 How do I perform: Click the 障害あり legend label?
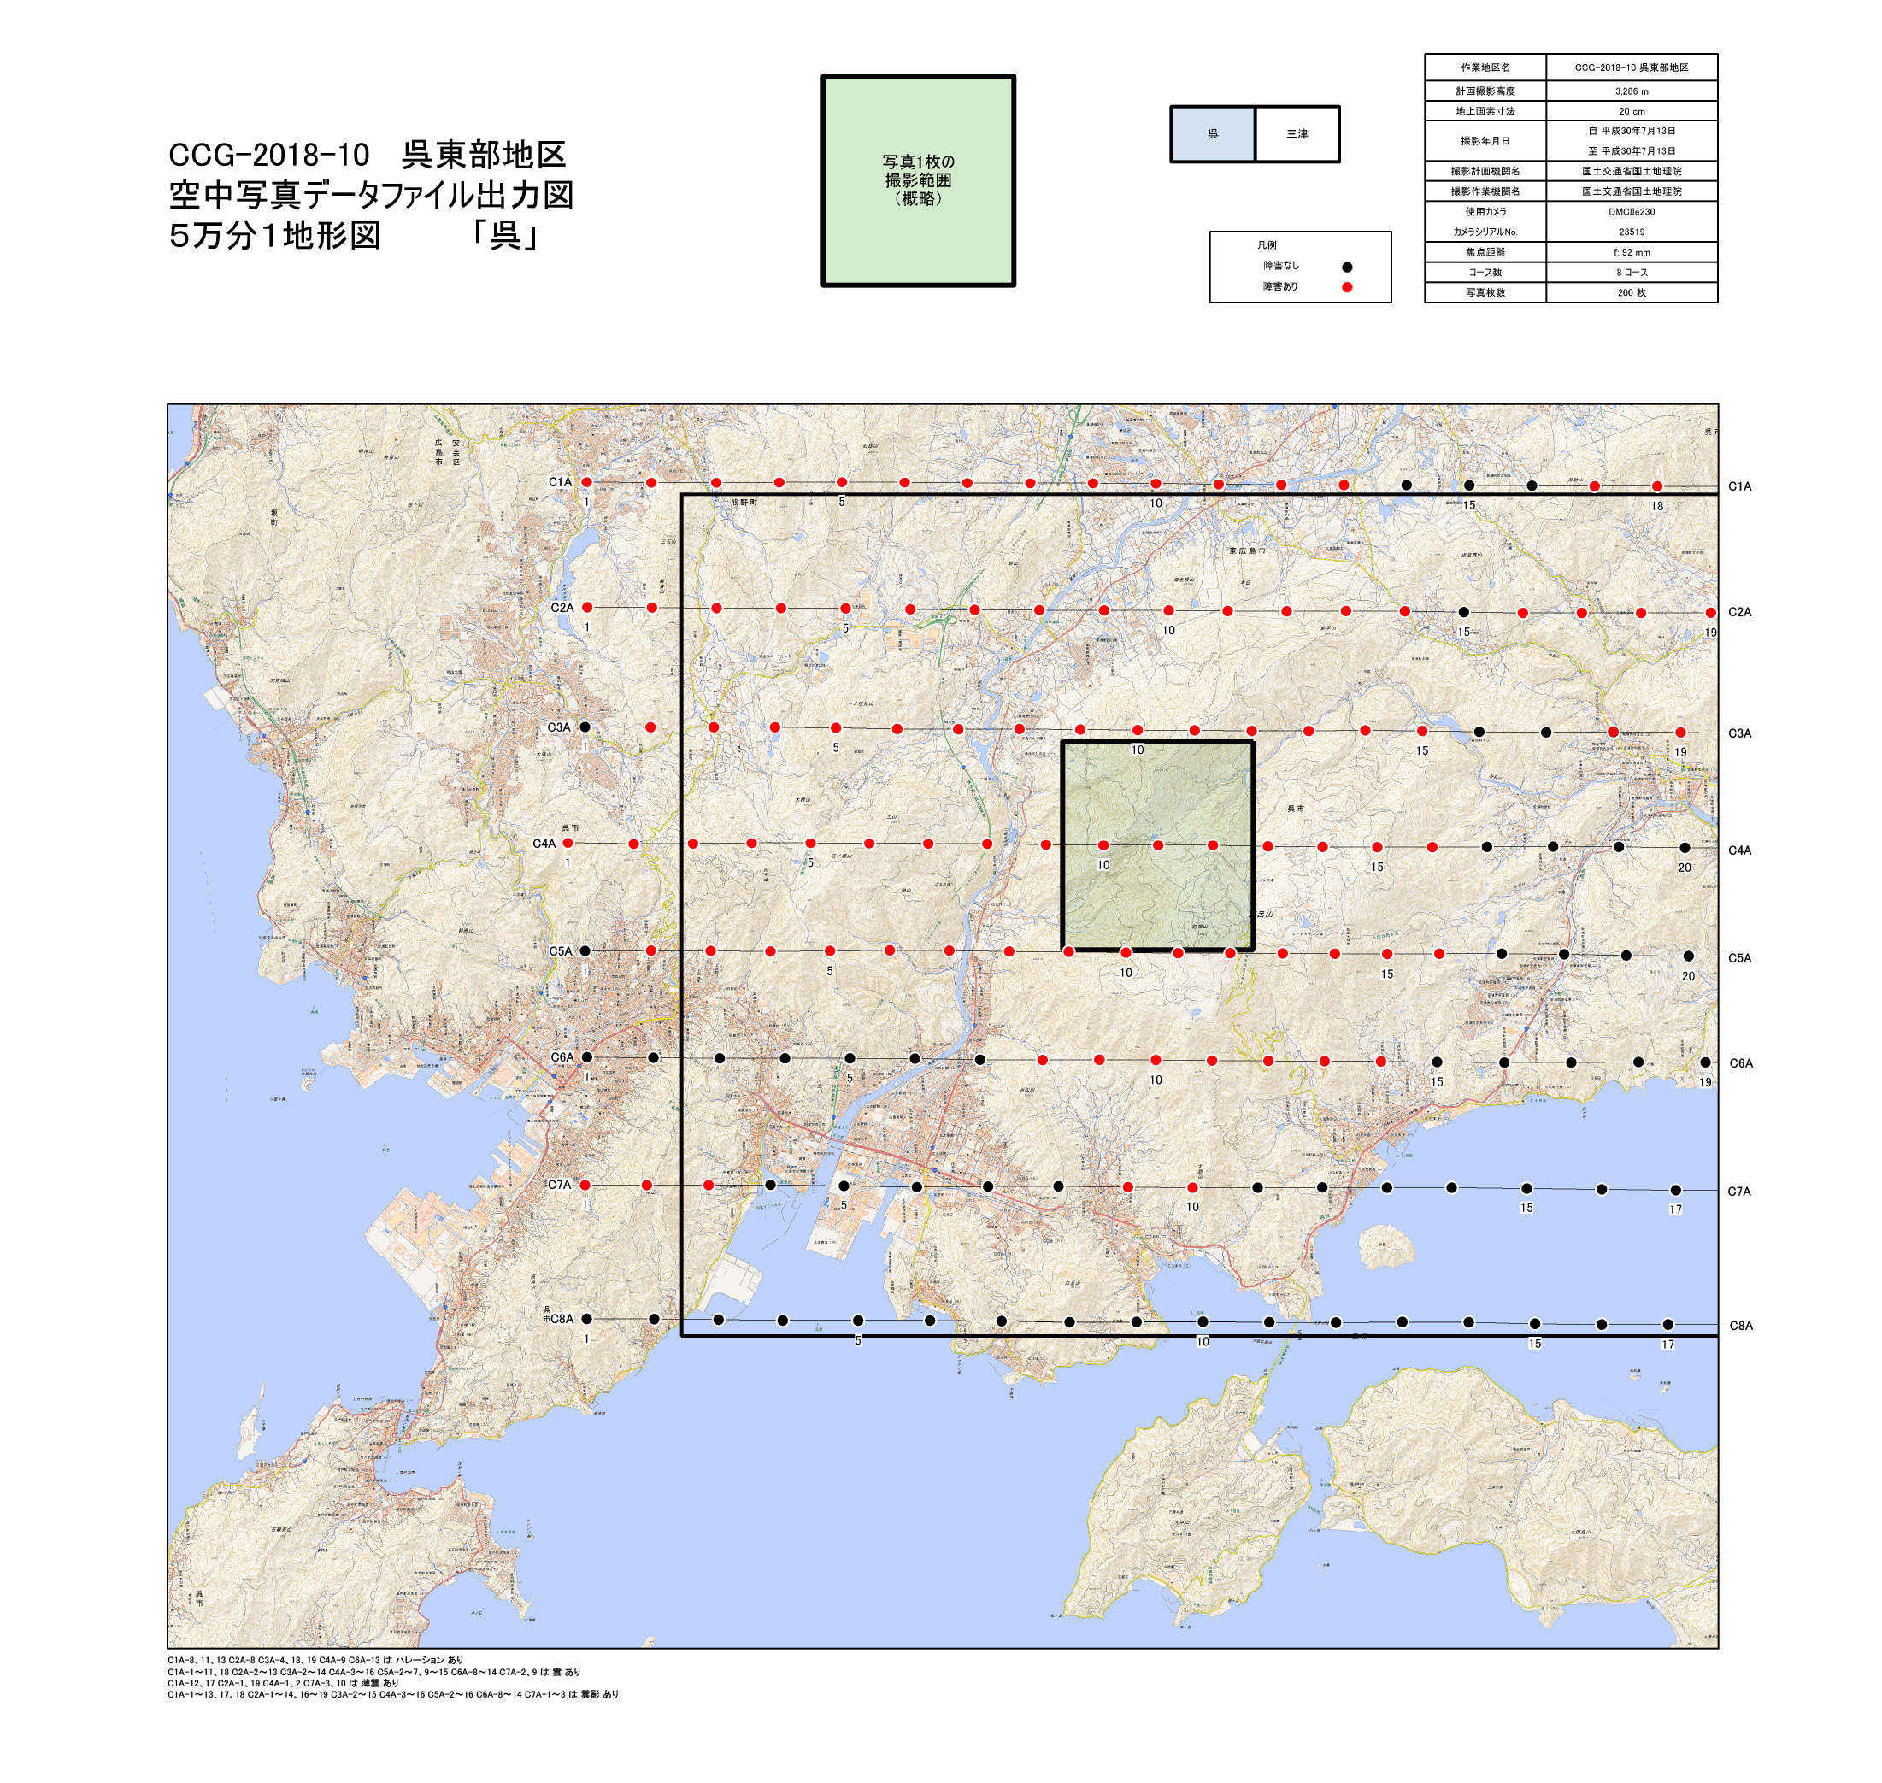[1280, 287]
